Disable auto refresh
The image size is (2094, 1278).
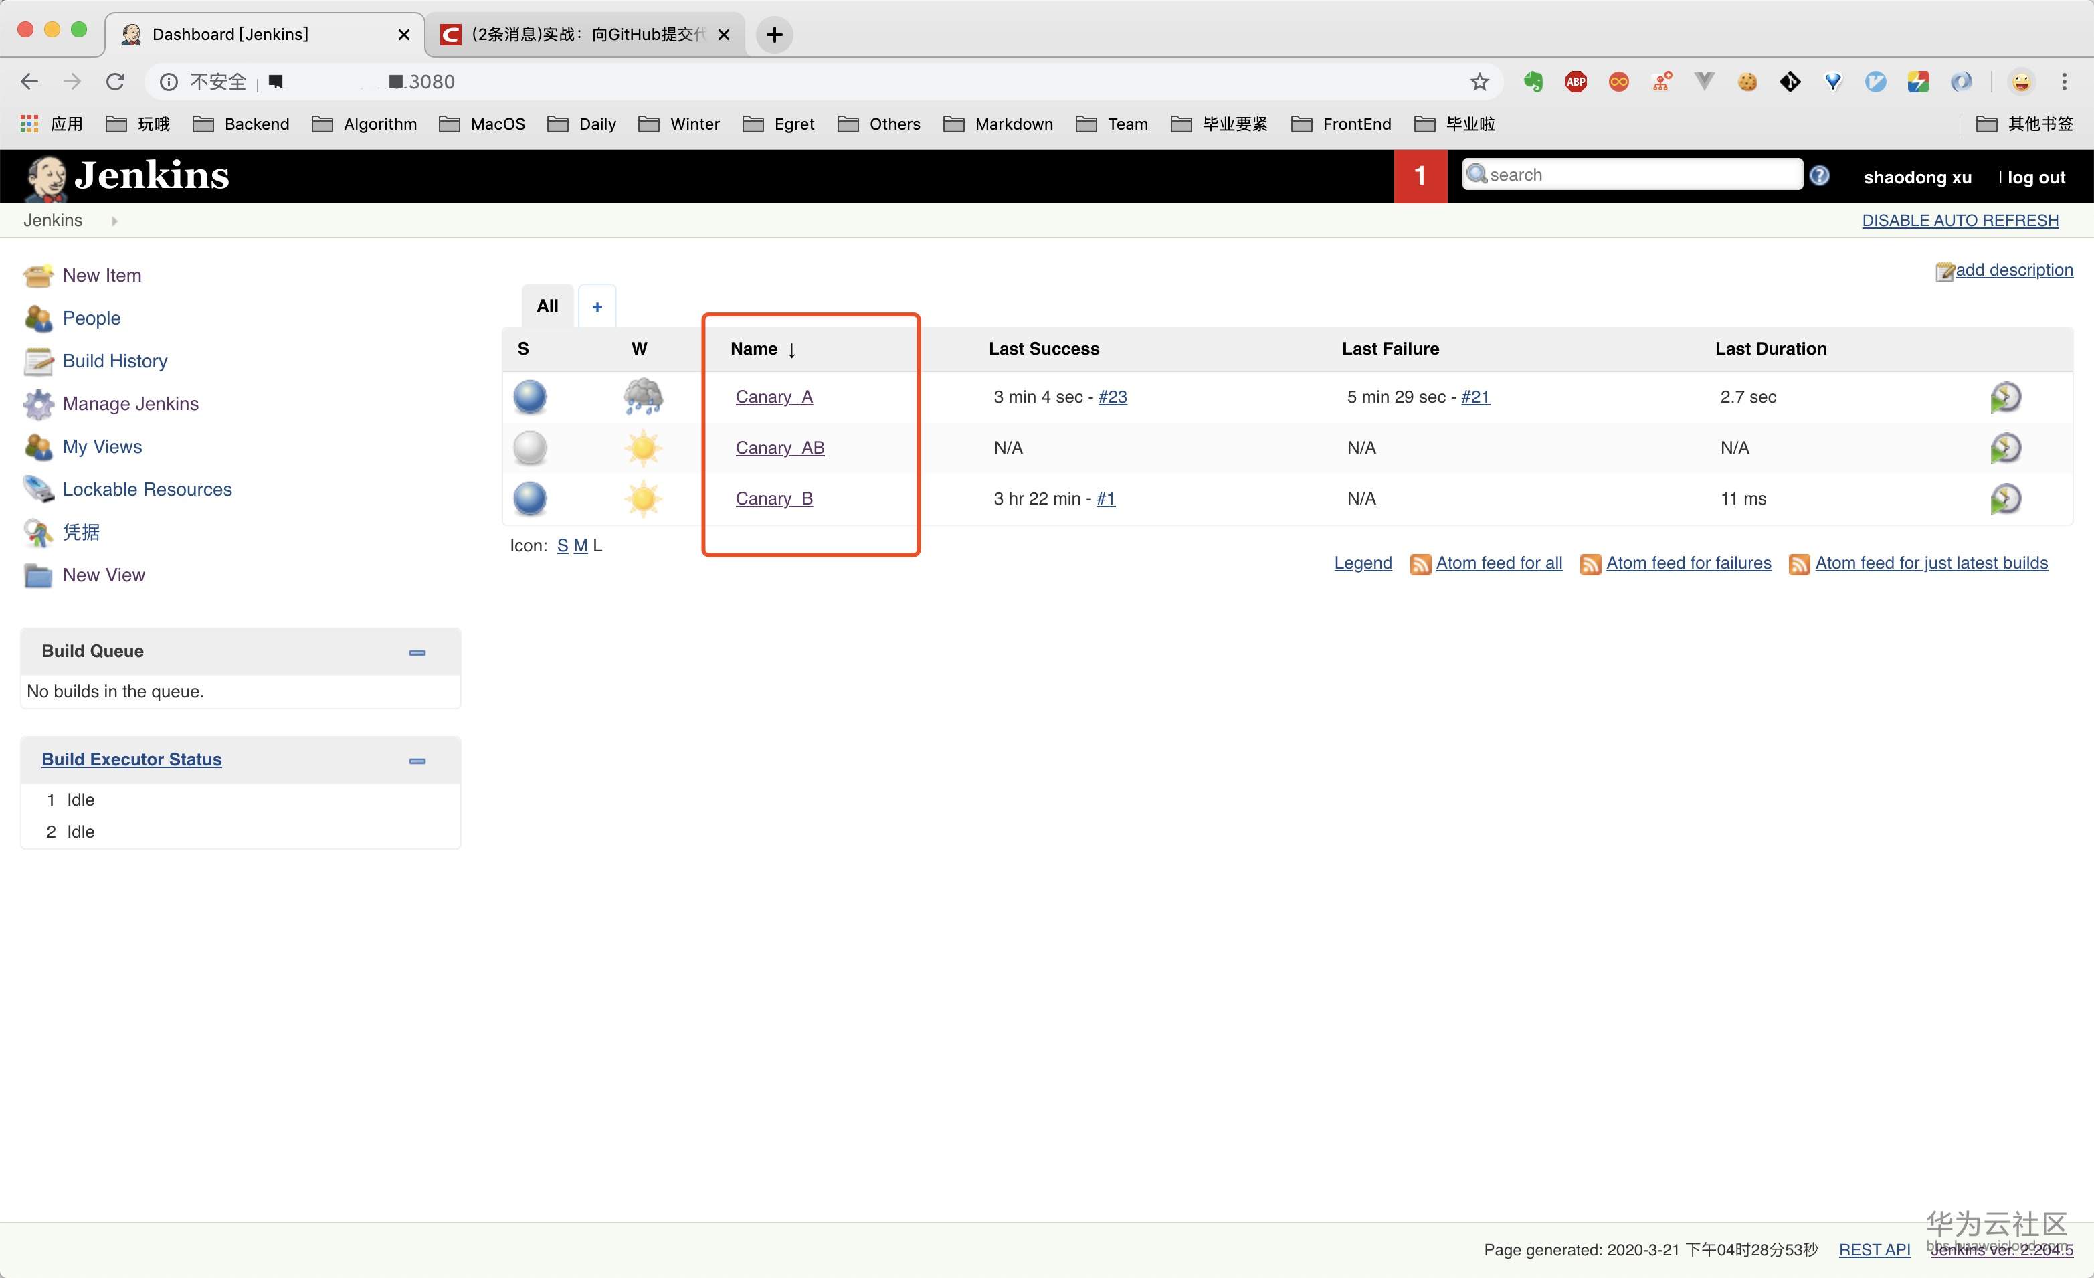point(1960,220)
